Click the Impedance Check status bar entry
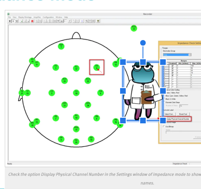Viewport: 201px width, 189px height. click(x=180, y=164)
